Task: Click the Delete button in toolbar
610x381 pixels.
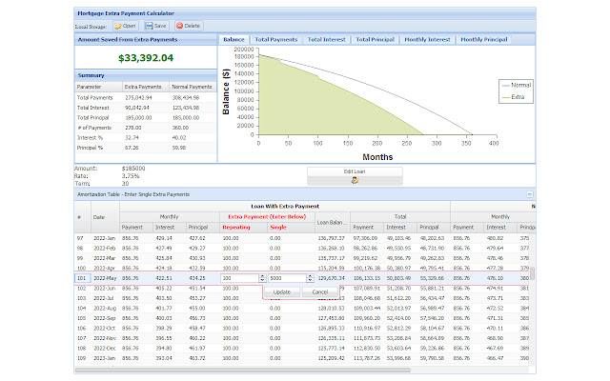Action: (x=188, y=26)
